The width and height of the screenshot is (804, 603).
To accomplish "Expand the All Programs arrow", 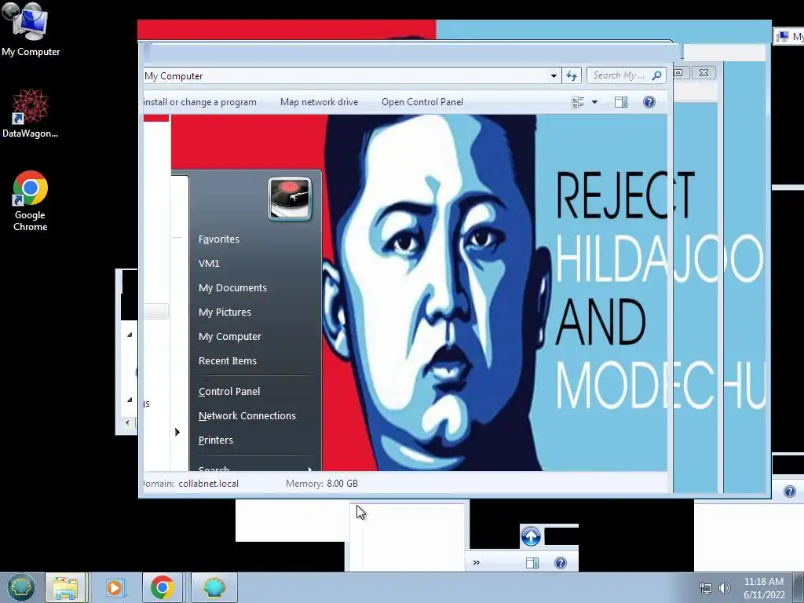I will point(177,432).
